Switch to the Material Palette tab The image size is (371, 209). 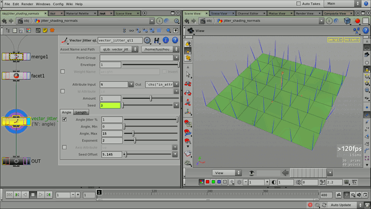coord(77,13)
